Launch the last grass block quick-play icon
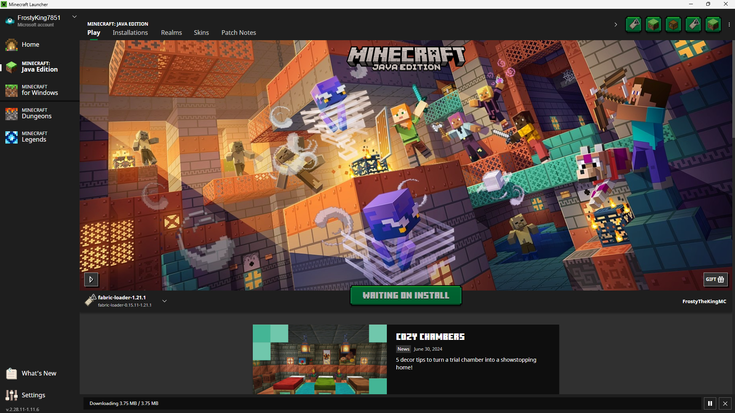The width and height of the screenshot is (735, 413). [713, 24]
